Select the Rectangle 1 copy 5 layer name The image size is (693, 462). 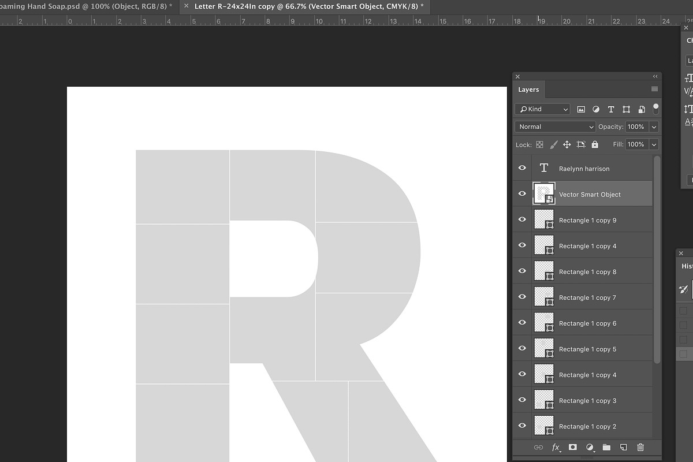point(587,349)
